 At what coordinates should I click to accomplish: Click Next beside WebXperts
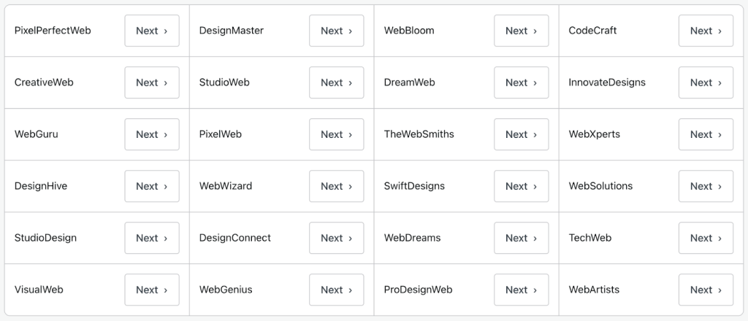(706, 134)
